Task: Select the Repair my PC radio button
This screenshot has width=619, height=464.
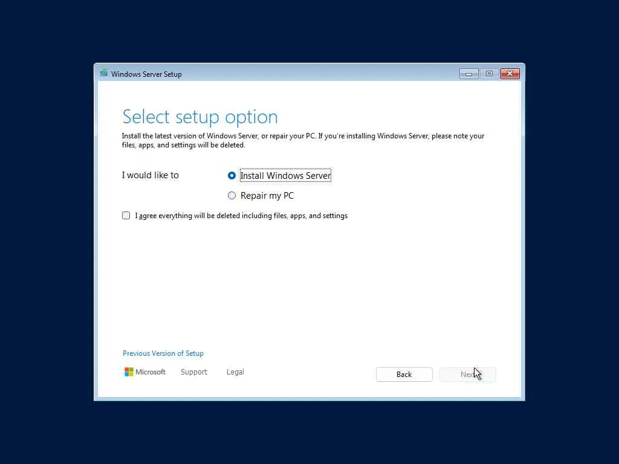Action: [x=232, y=196]
